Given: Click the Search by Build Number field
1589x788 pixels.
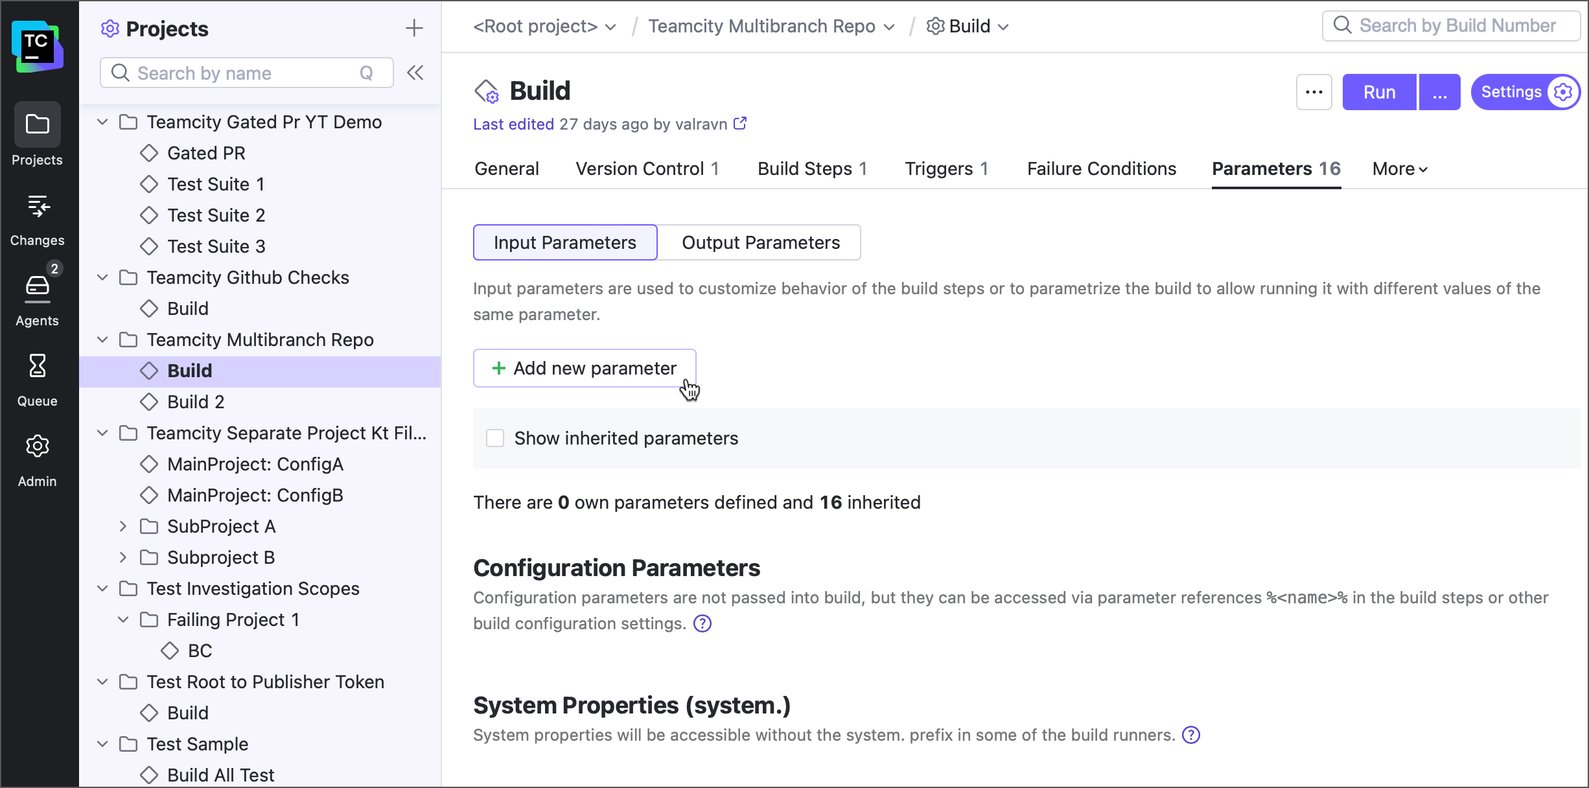Looking at the screenshot, I should tap(1452, 25).
